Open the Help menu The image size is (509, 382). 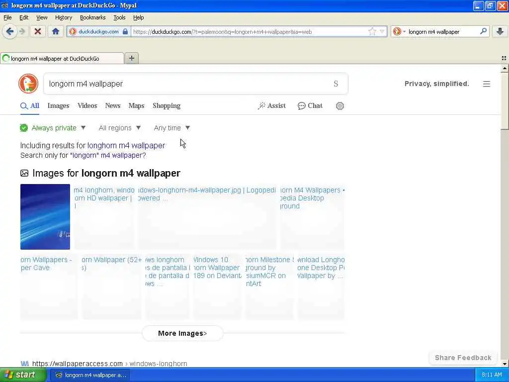pos(138,17)
